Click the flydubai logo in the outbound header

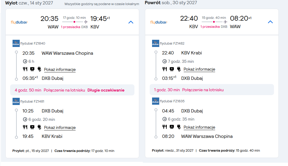click(19, 22)
